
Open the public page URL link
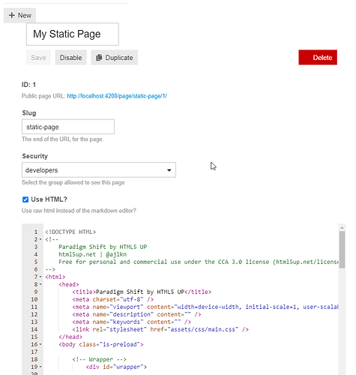tap(117, 96)
